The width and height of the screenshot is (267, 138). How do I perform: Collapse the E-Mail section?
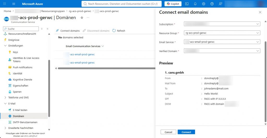(12, 104)
